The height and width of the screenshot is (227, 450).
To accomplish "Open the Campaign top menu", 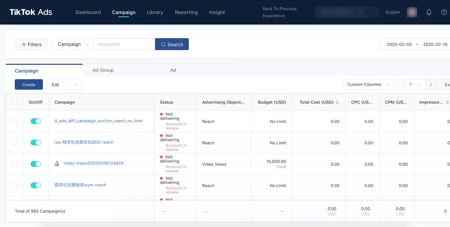I will coord(124,12).
